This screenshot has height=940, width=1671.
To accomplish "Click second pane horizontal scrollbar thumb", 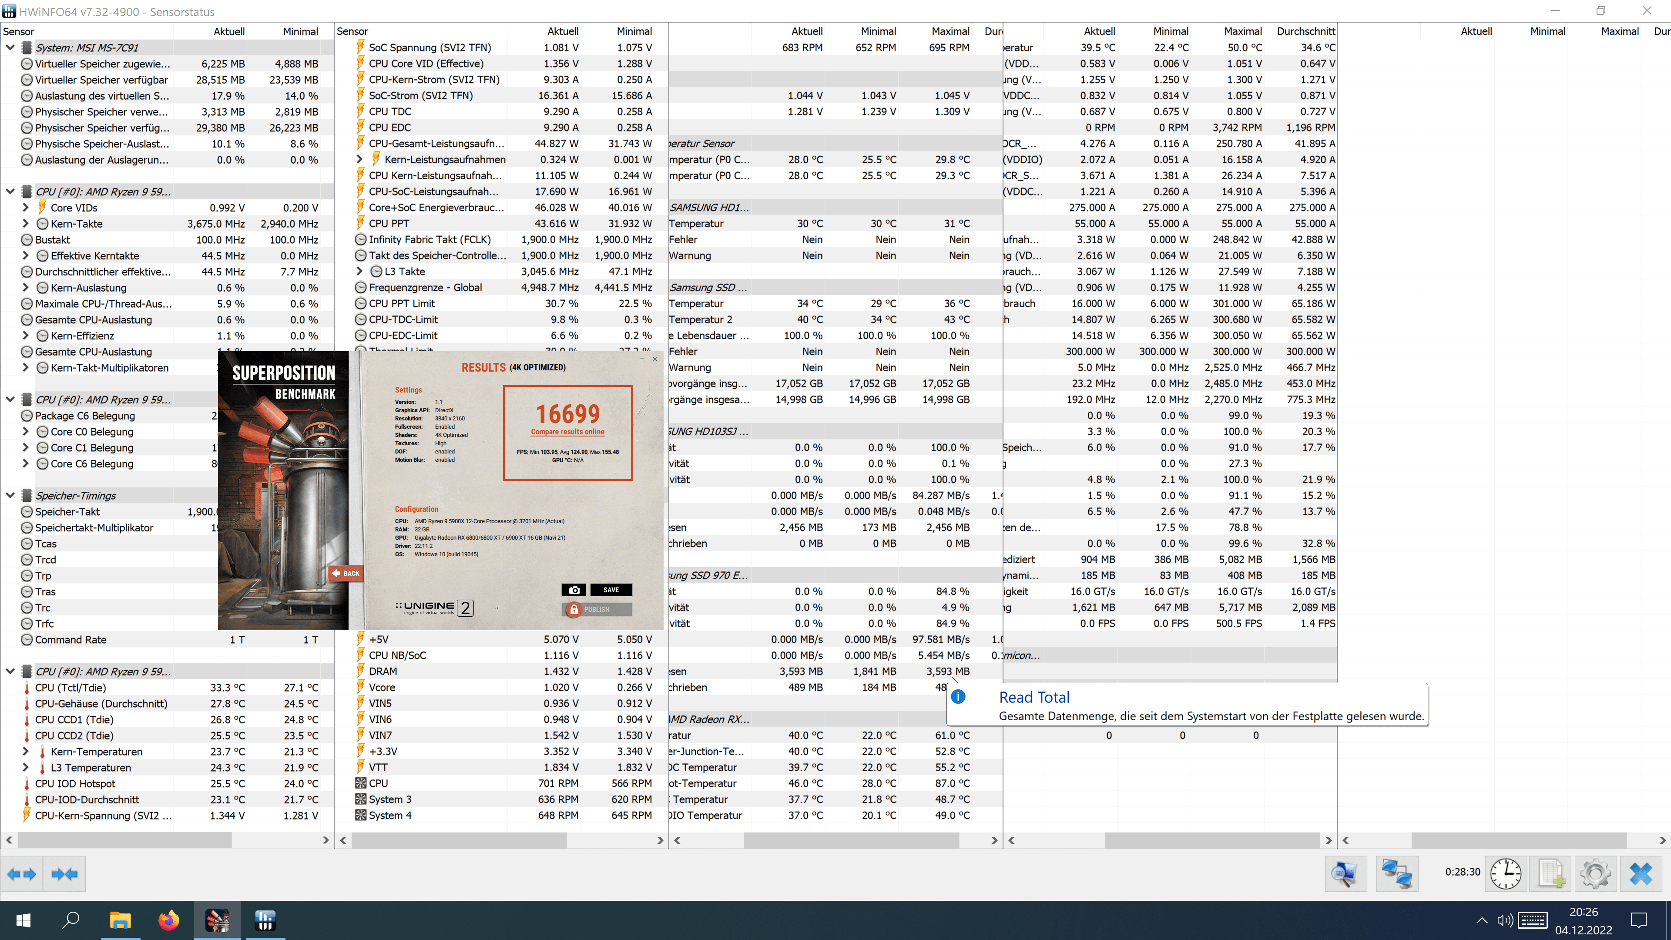I will [x=459, y=840].
